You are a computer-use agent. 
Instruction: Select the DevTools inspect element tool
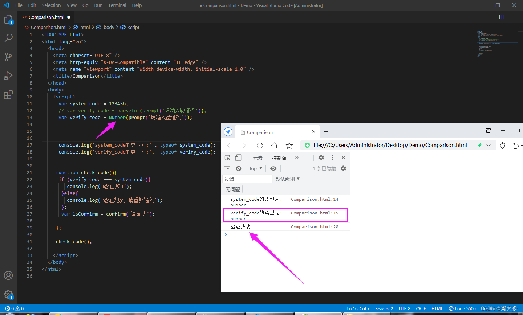227,157
